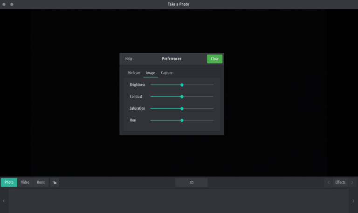Open the Webcam tab in Preferences
Image resolution: width=358 pixels, height=213 pixels.
tap(134, 73)
